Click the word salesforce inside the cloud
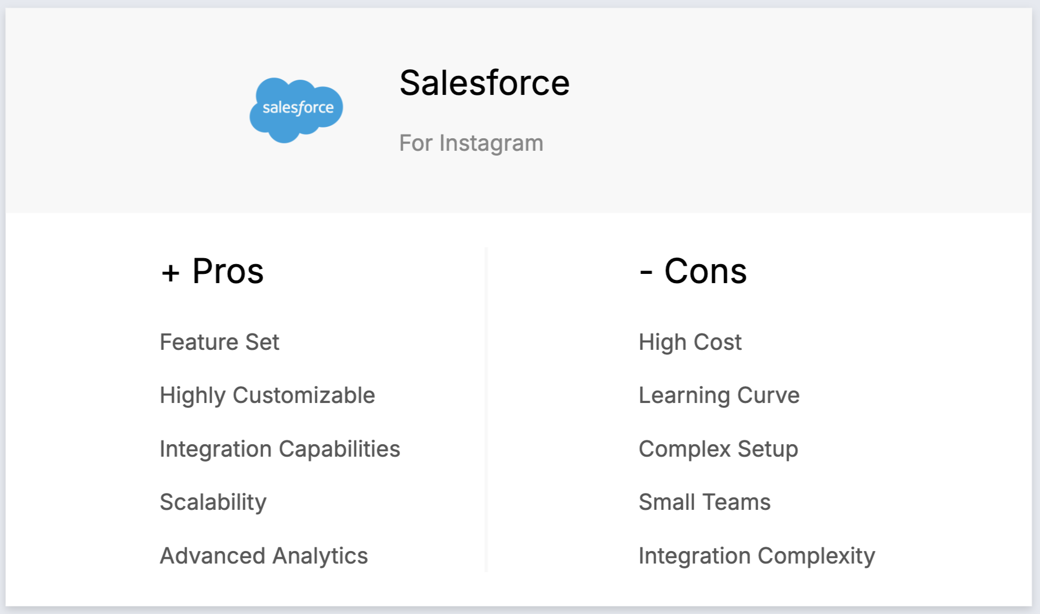The width and height of the screenshot is (1040, 614). click(298, 107)
